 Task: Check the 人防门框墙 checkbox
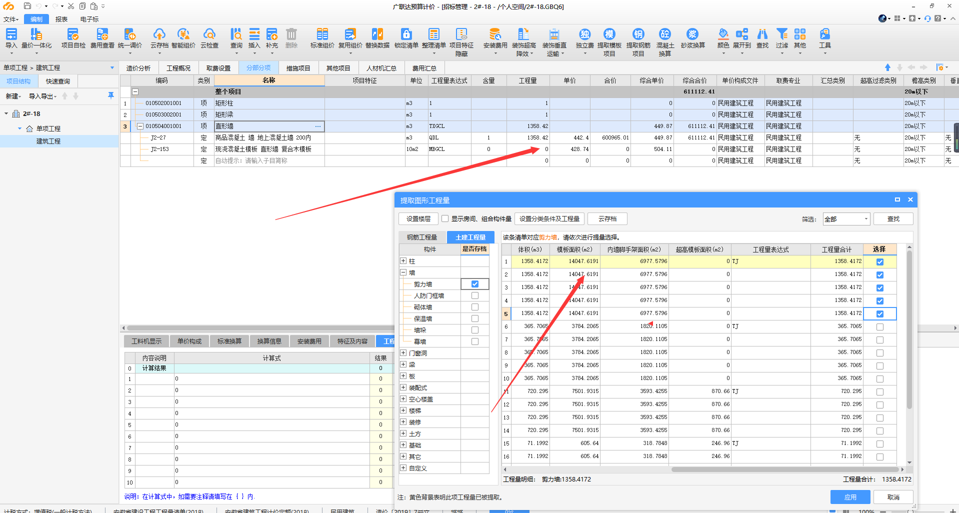[x=475, y=295]
